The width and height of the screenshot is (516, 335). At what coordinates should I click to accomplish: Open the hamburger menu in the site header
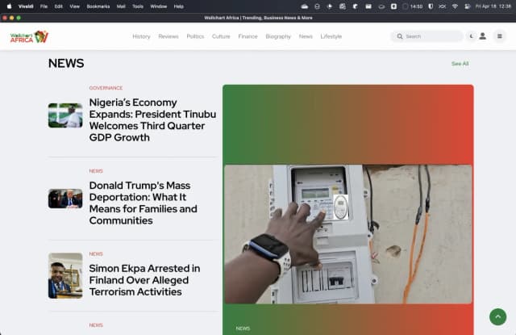(500, 36)
